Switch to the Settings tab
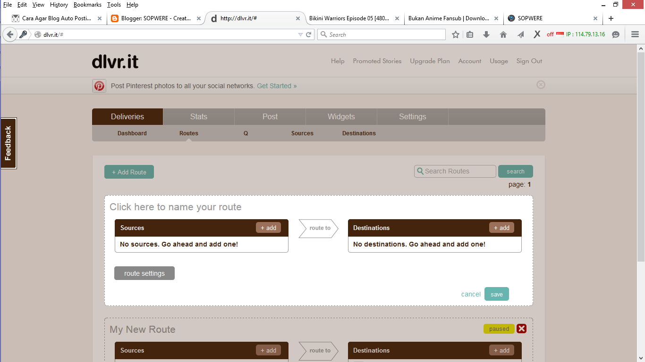 413,116
